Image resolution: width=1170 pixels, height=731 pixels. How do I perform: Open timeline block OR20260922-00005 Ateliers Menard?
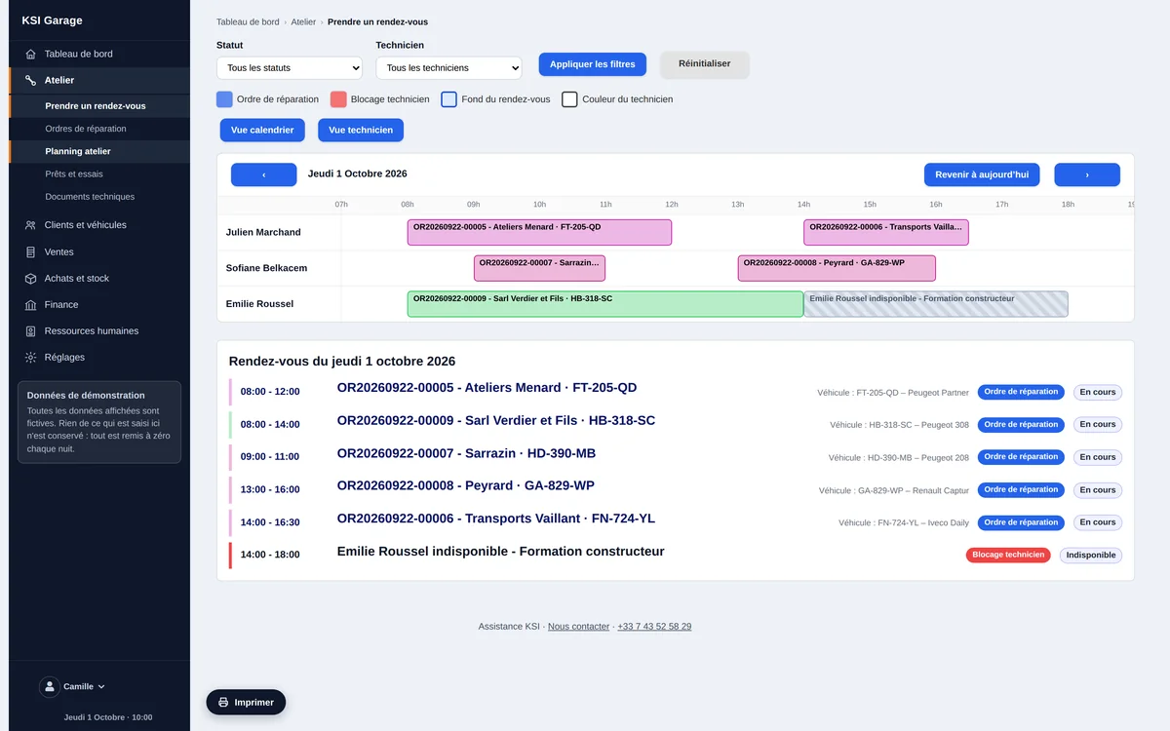tap(539, 232)
